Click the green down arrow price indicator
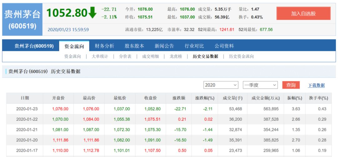The height and width of the screenshot is (157, 338). point(92,12)
